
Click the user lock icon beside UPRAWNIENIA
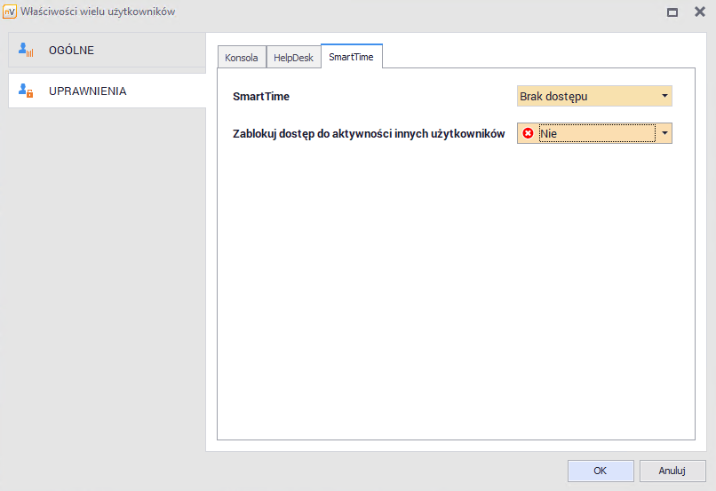coord(26,91)
